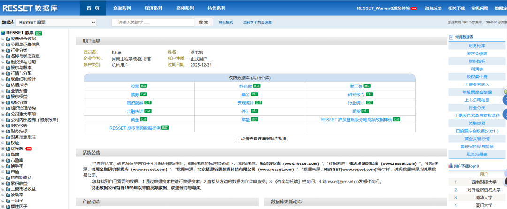Expand the 名称与状态变更 tree node
The image size is (507, 209).
(x=3, y=56)
